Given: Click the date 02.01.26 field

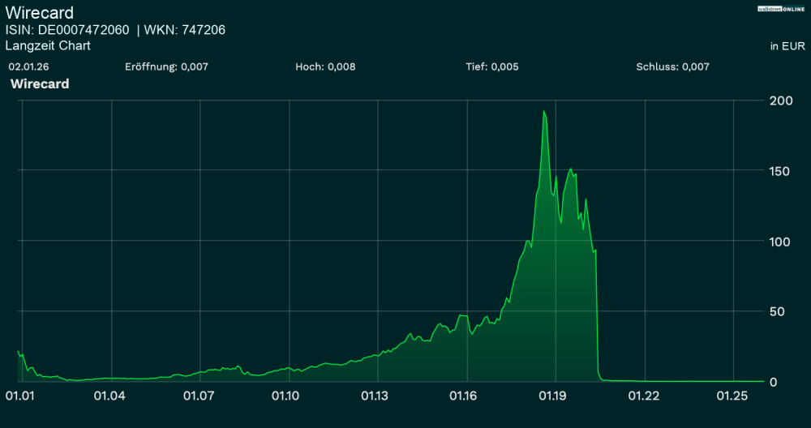Looking at the screenshot, I should click(x=26, y=66).
